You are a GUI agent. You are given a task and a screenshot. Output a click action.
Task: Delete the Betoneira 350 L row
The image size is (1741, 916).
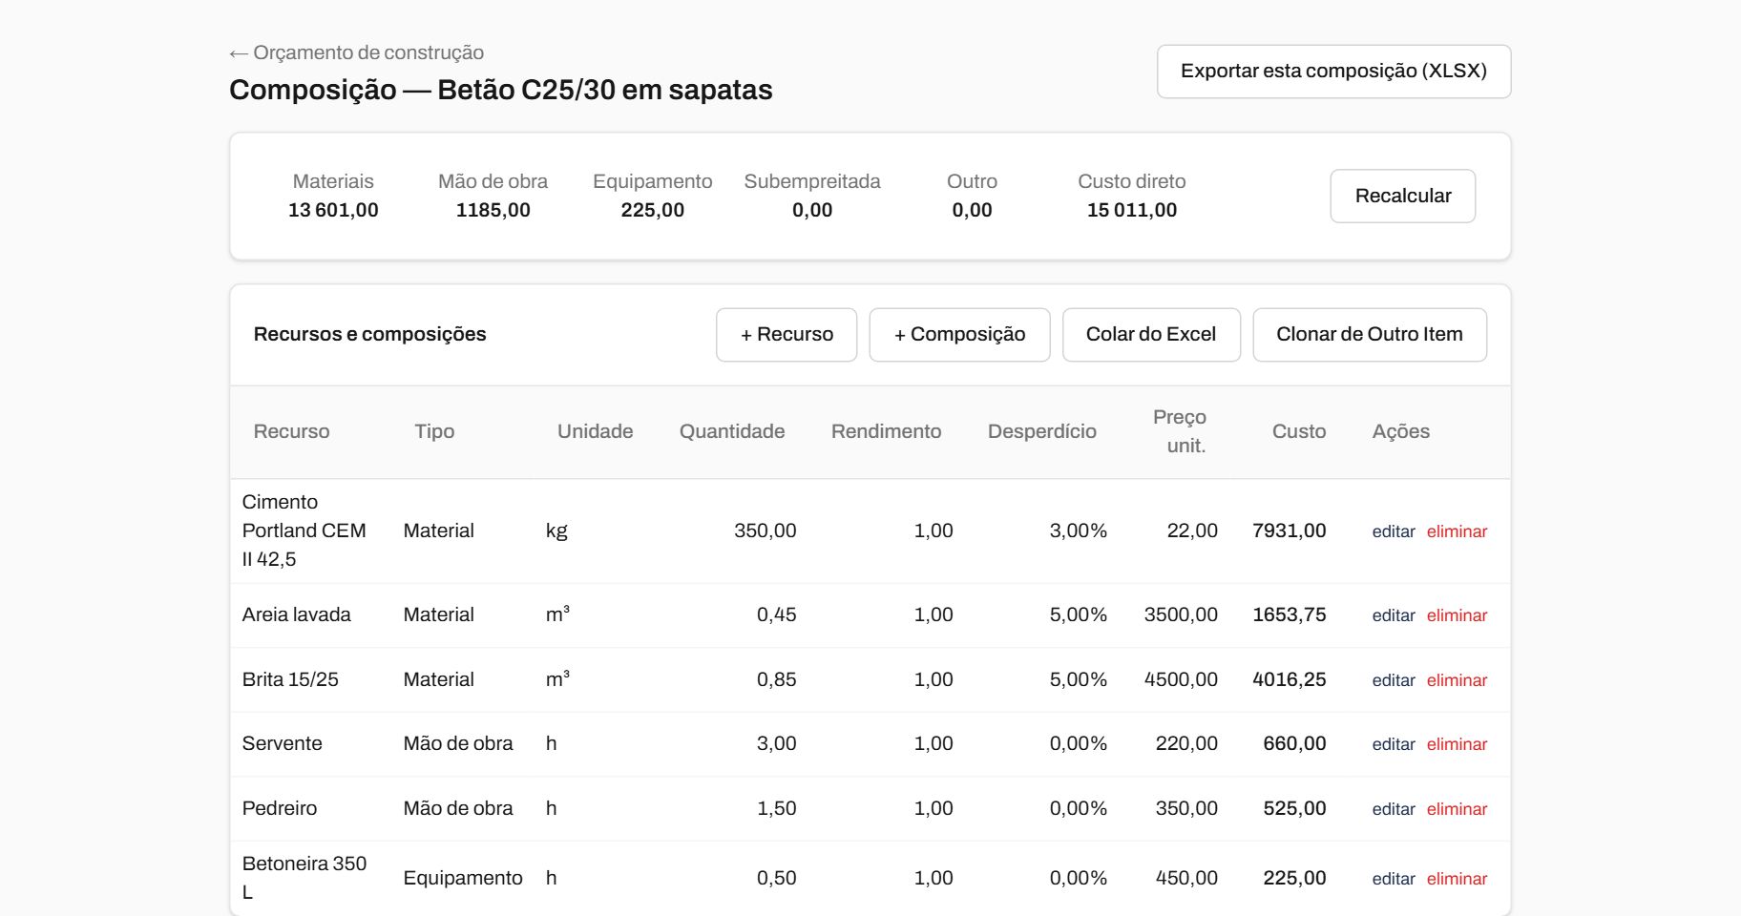[x=1457, y=879]
